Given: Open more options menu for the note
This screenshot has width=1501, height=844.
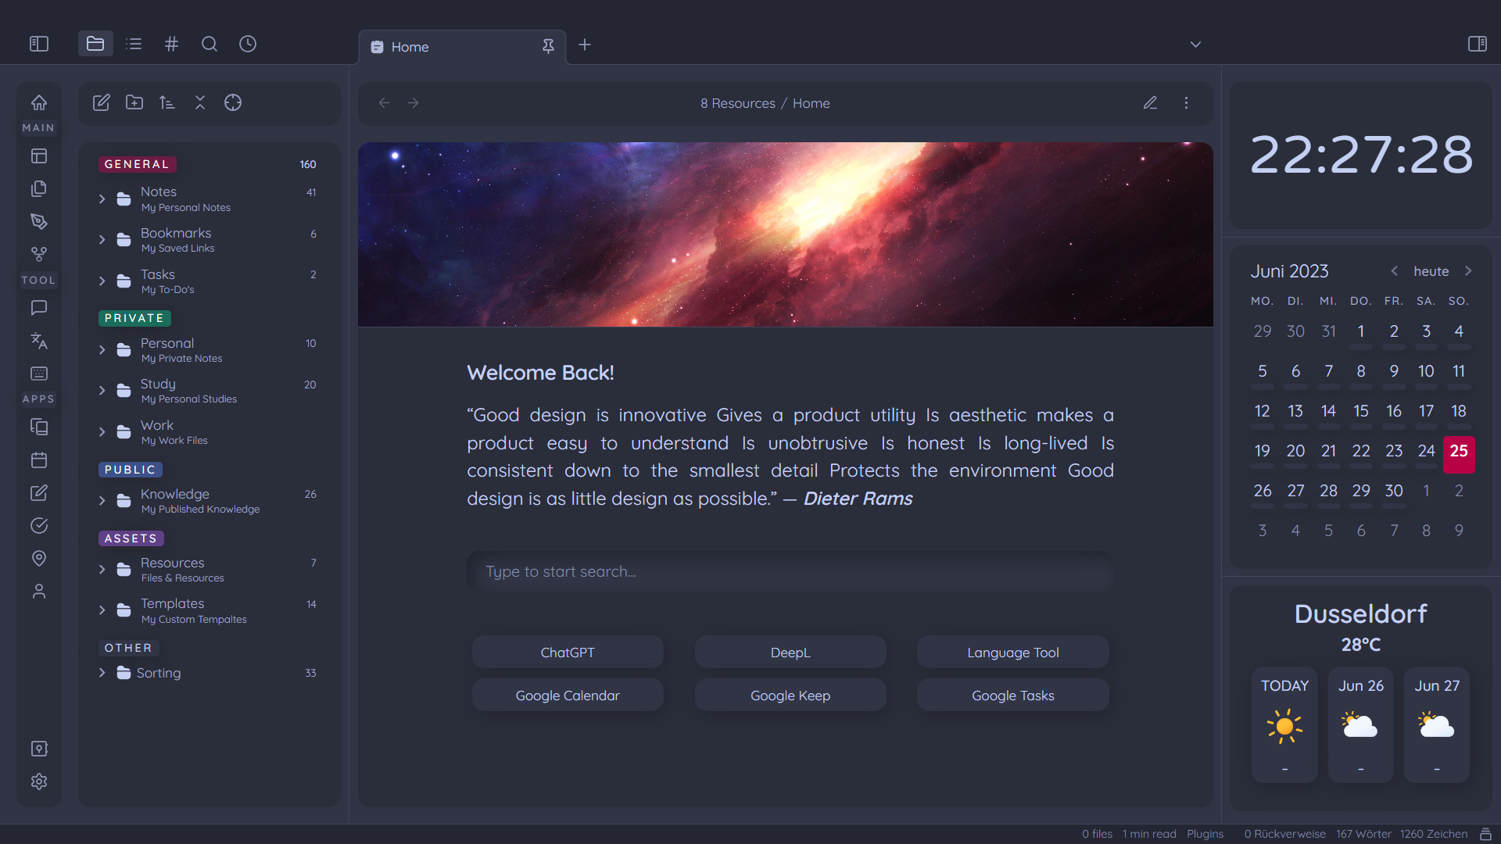Looking at the screenshot, I should pos(1186,102).
